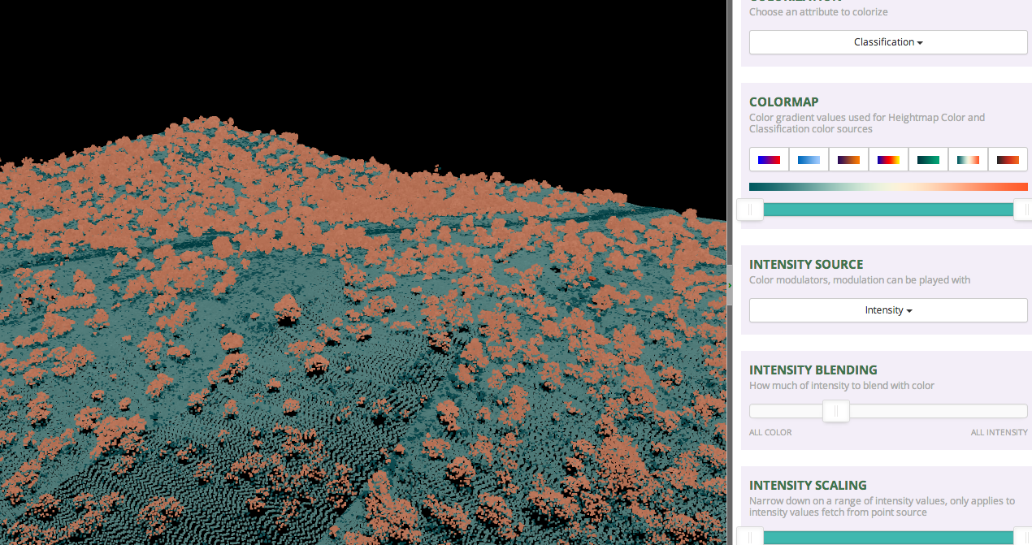Screen dimensions: 1032x545
Task: Click the colormap gradient preview bar
Action: [888, 187]
